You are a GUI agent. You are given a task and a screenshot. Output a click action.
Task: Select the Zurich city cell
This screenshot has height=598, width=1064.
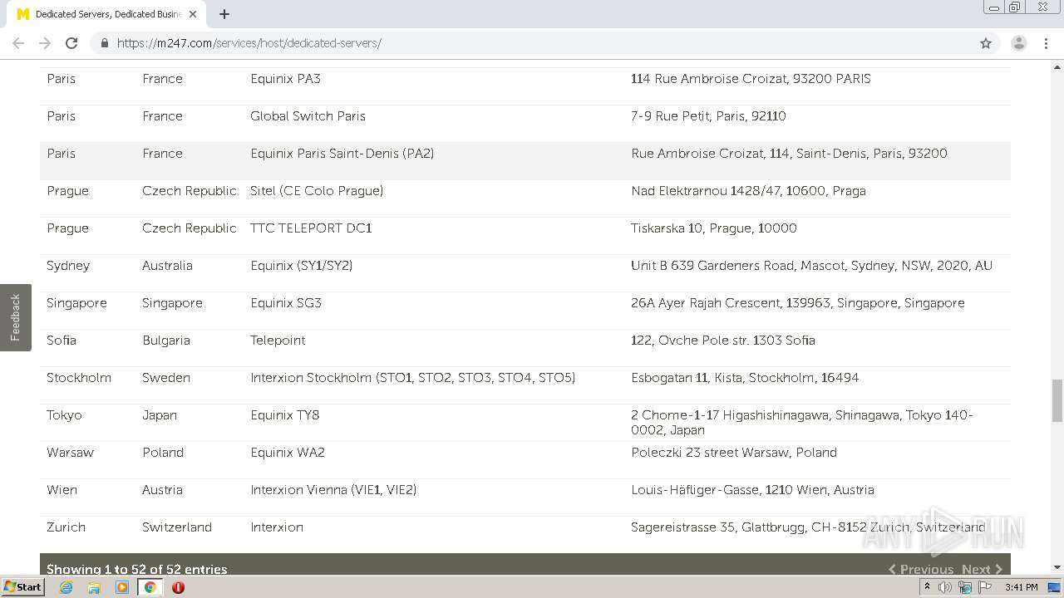[66, 527]
